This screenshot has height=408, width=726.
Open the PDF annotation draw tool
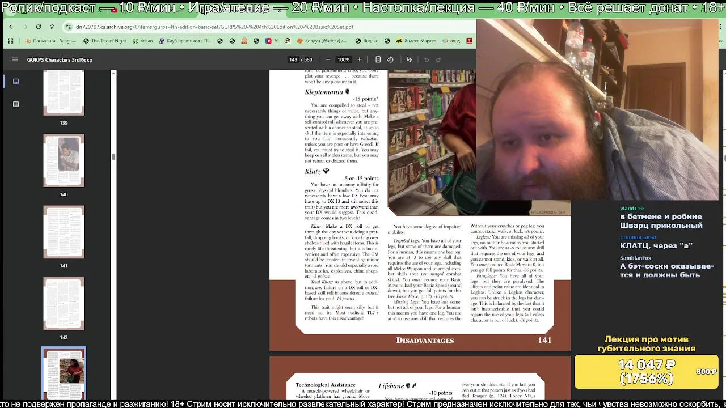pos(409,59)
